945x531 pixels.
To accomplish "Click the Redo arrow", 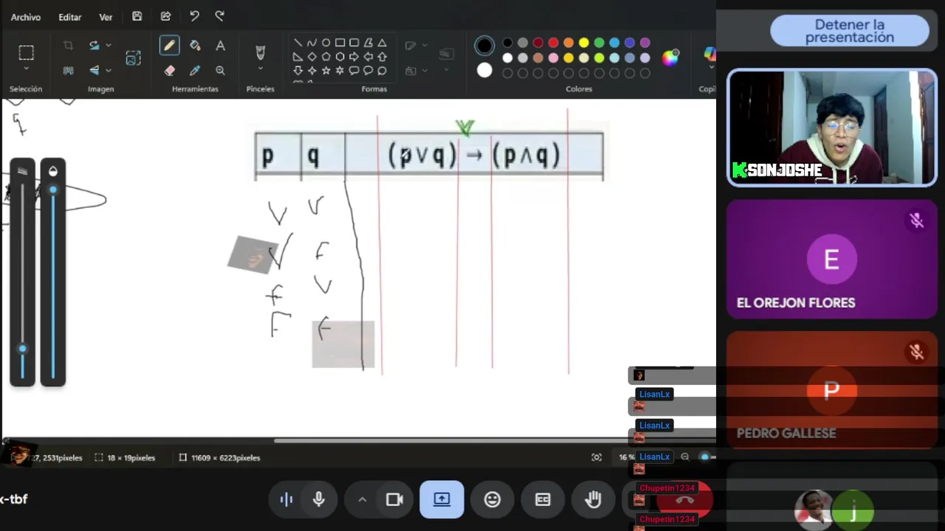I will pos(220,16).
